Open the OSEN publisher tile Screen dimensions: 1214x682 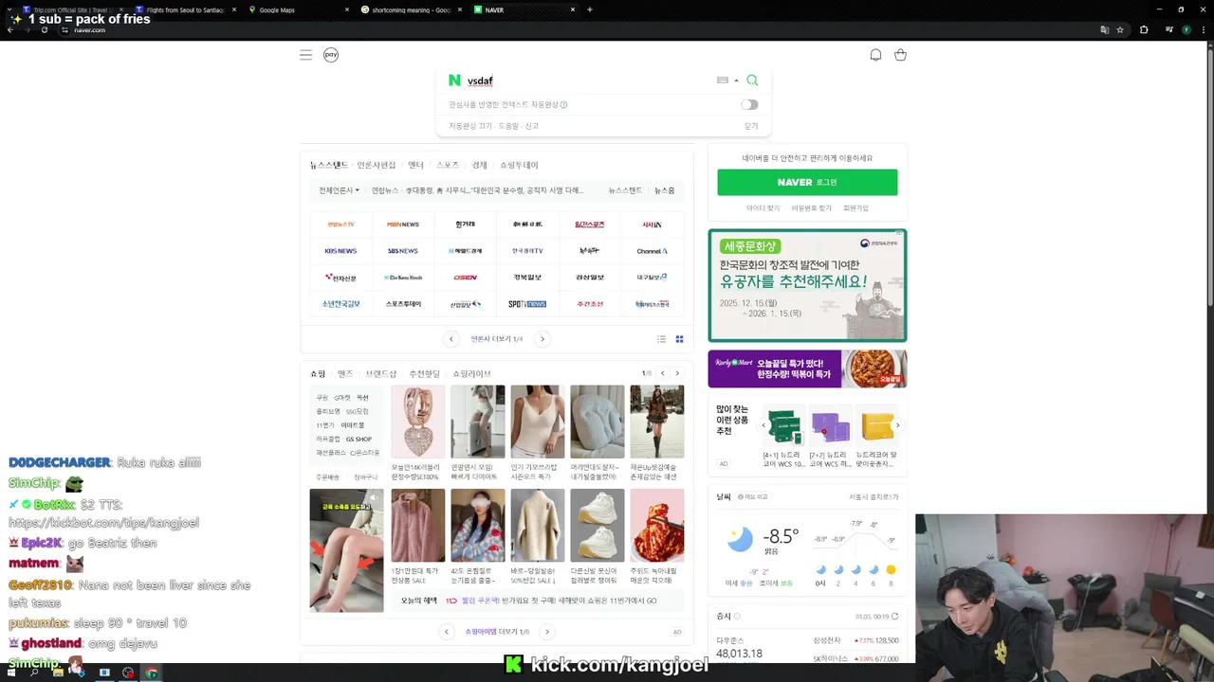point(465,278)
